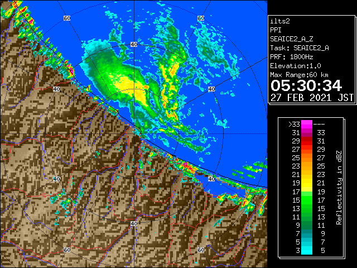
Task: Click the purple legend swatch between 31 and 33
Action: (307, 132)
